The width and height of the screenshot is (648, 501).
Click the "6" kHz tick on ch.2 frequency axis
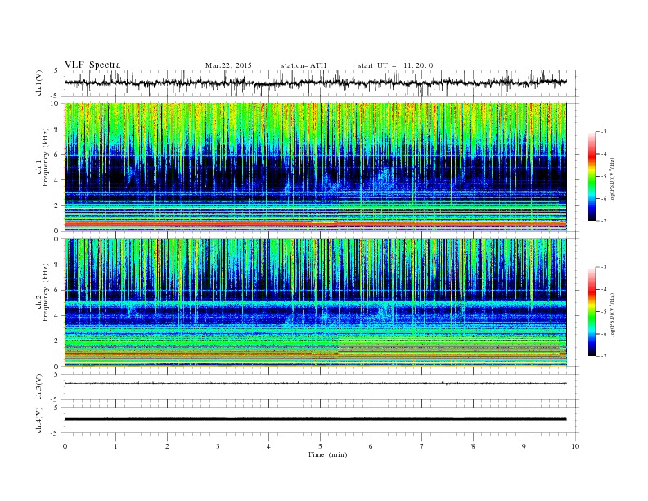coord(57,290)
